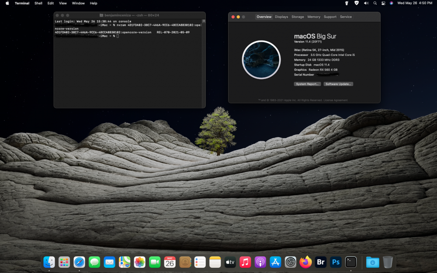Click the System Report button
The height and width of the screenshot is (273, 437).
(x=307, y=84)
